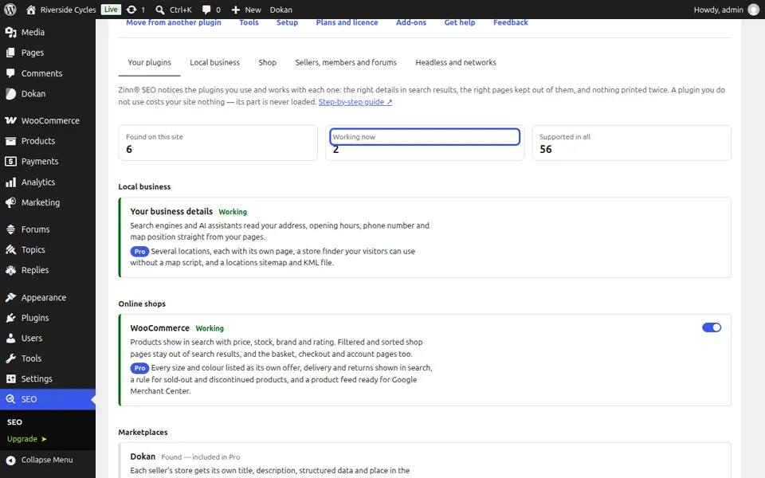The height and width of the screenshot is (478, 765).
Task: Open the Add-ons link
Action: click(411, 22)
